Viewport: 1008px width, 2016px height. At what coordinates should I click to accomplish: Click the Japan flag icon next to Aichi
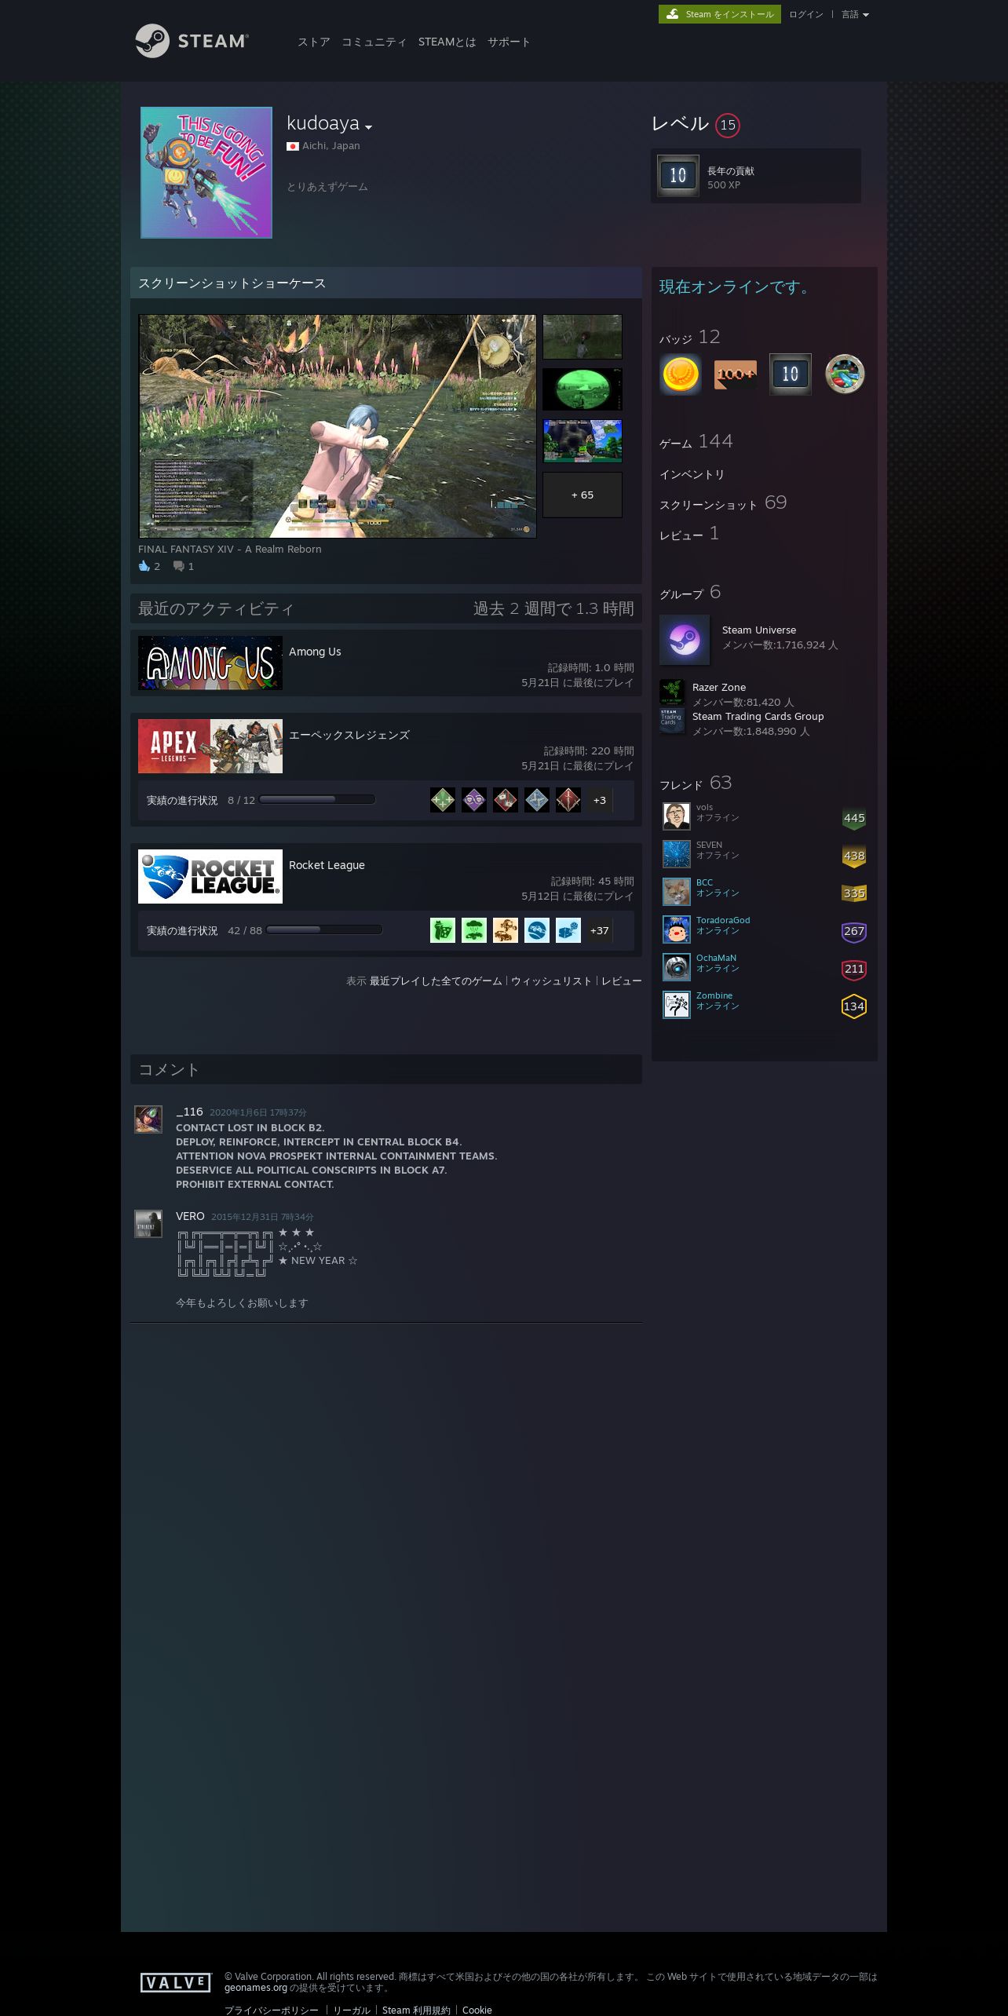click(x=293, y=146)
